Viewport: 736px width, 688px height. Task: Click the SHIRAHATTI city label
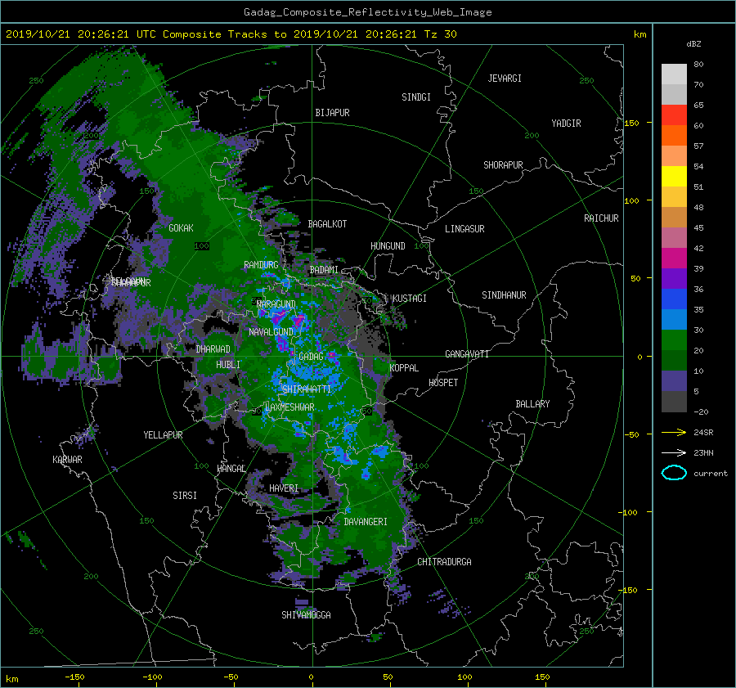[x=307, y=389]
